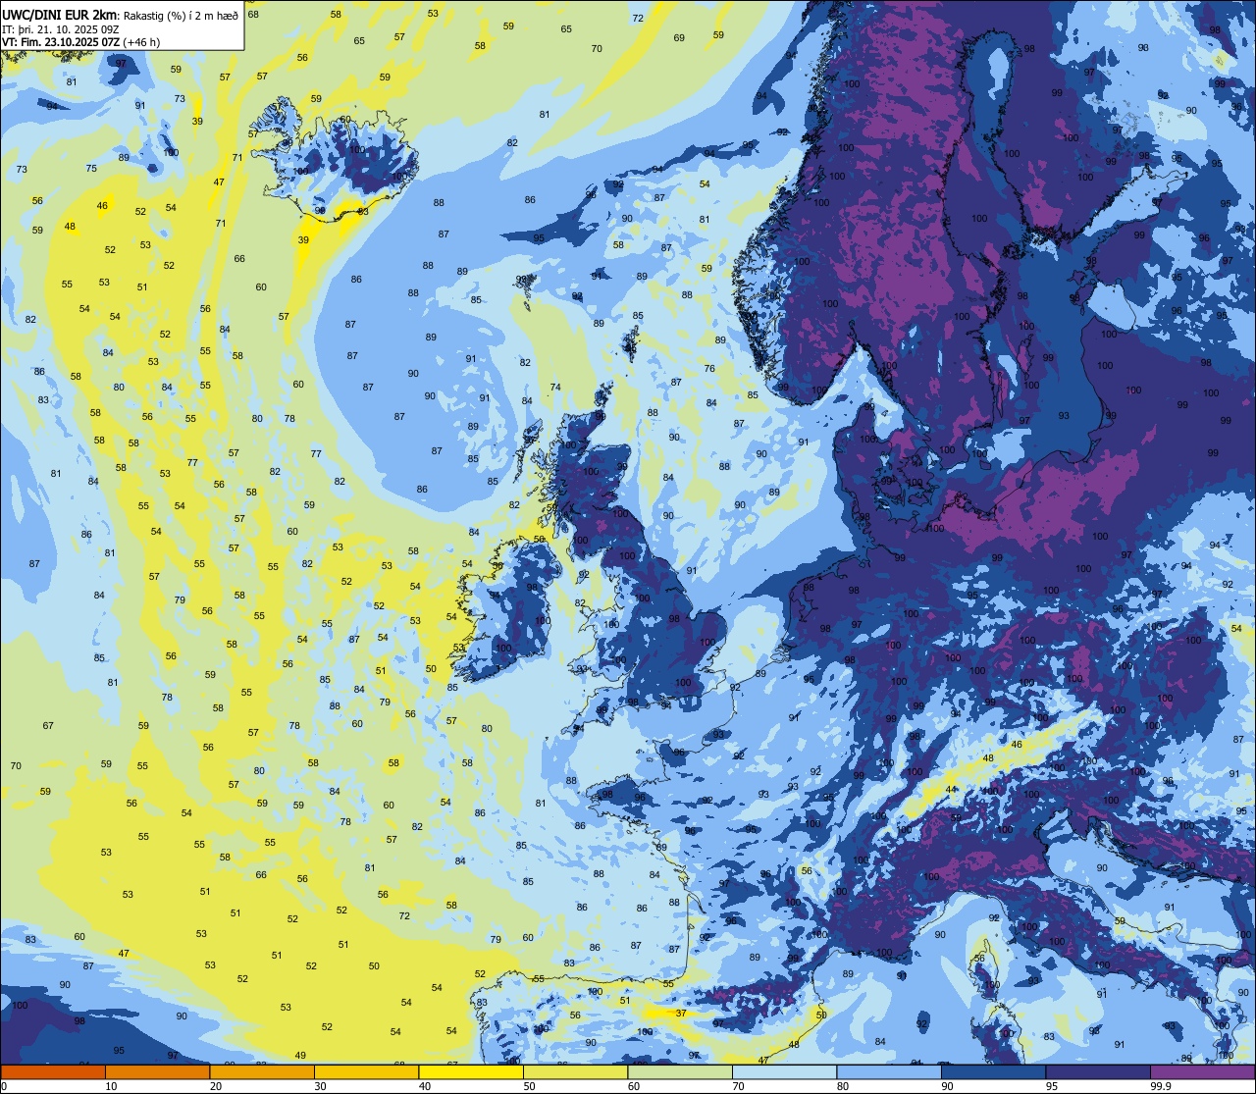Image resolution: width=1256 pixels, height=1094 pixels.
Task: Click the 95–99.9% indigo legend swatch
Action: point(1098,1071)
